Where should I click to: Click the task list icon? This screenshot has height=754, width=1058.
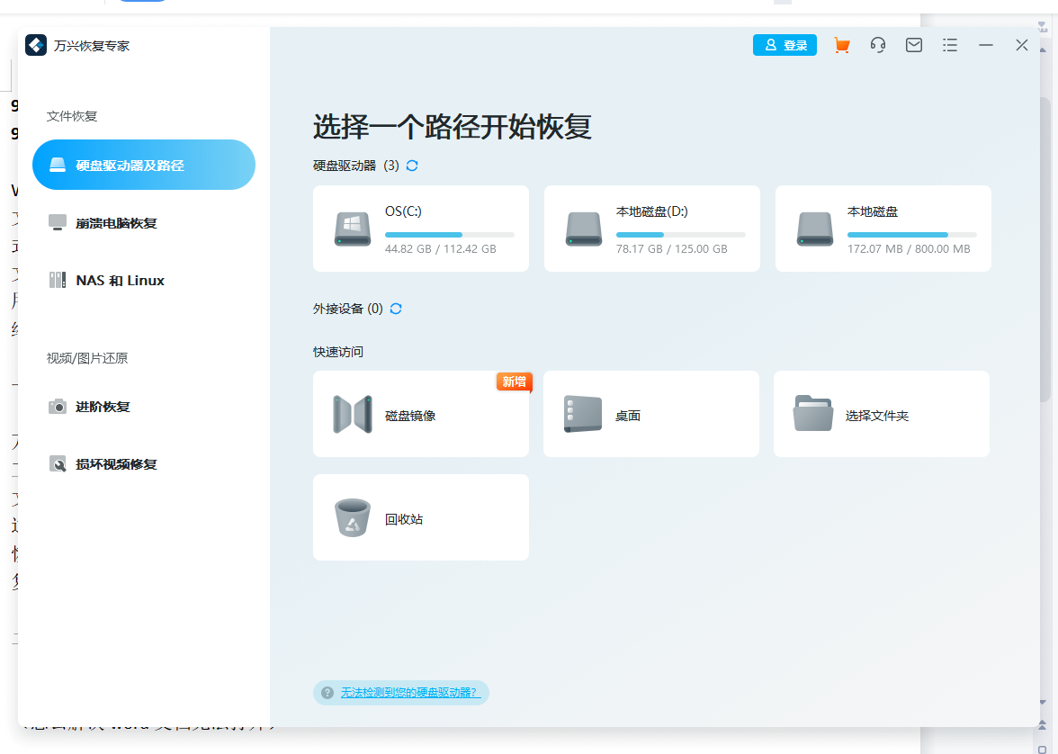pyautogui.click(x=949, y=44)
